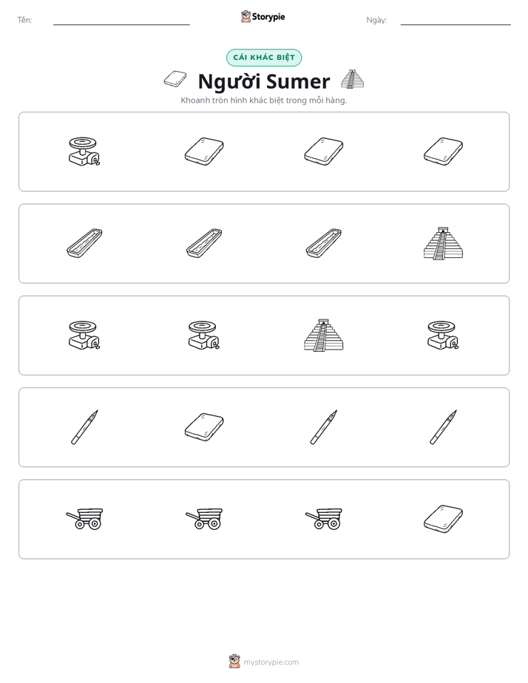
Task: Click the Người Sumer title heading
Action: click(x=264, y=81)
